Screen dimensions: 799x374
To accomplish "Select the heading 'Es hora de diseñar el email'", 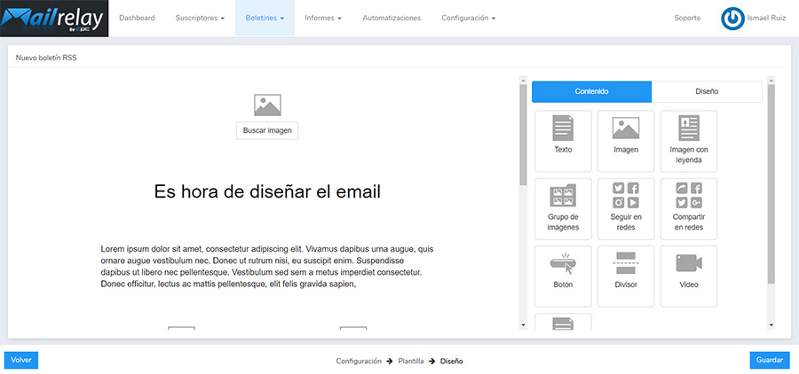I will tap(267, 191).
